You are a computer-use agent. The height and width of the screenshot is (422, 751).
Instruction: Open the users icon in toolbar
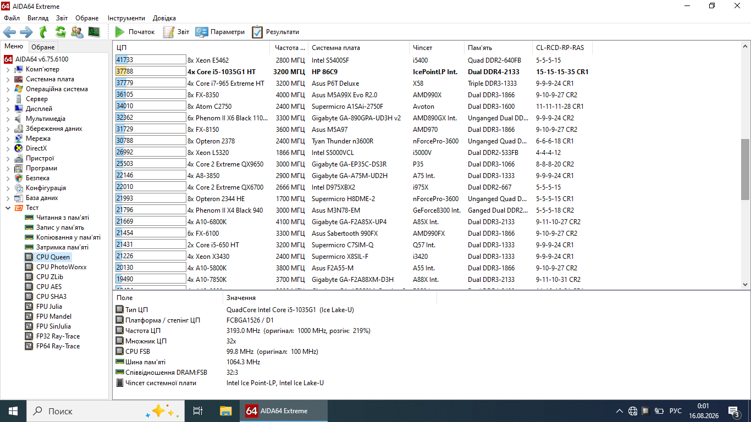click(x=78, y=32)
